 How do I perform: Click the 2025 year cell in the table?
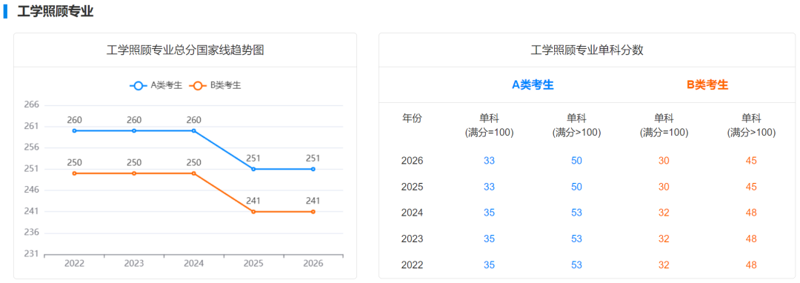(x=413, y=187)
